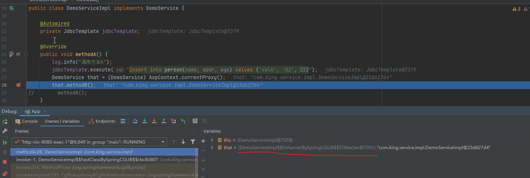Click that.methodB() on highlighted line
This screenshot has height=178, width=530.
coord(74,85)
